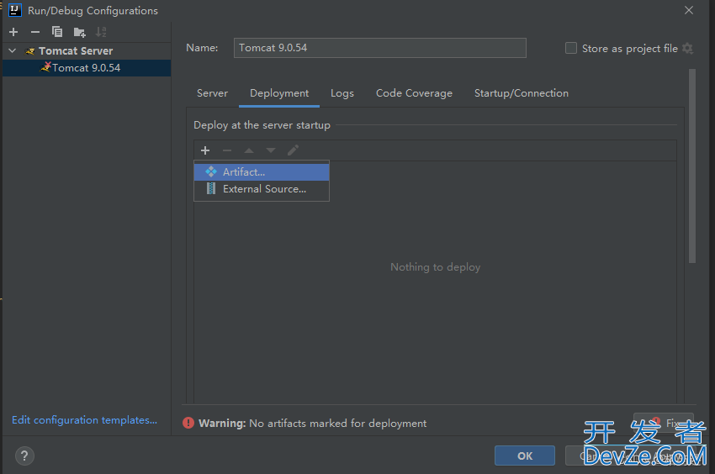Switch to the Deployment tab
This screenshot has width=715, height=474.
pyautogui.click(x=279, y=93)
